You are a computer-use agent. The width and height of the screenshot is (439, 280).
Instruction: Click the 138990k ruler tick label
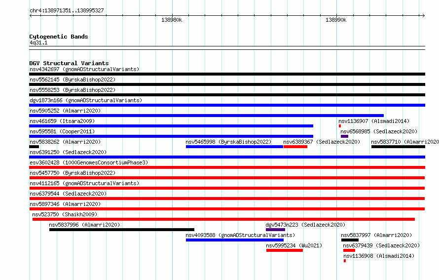(336, 20)
